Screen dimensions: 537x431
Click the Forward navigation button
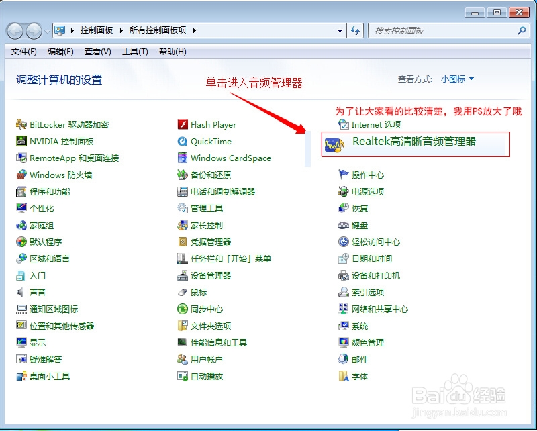(34, 31)
